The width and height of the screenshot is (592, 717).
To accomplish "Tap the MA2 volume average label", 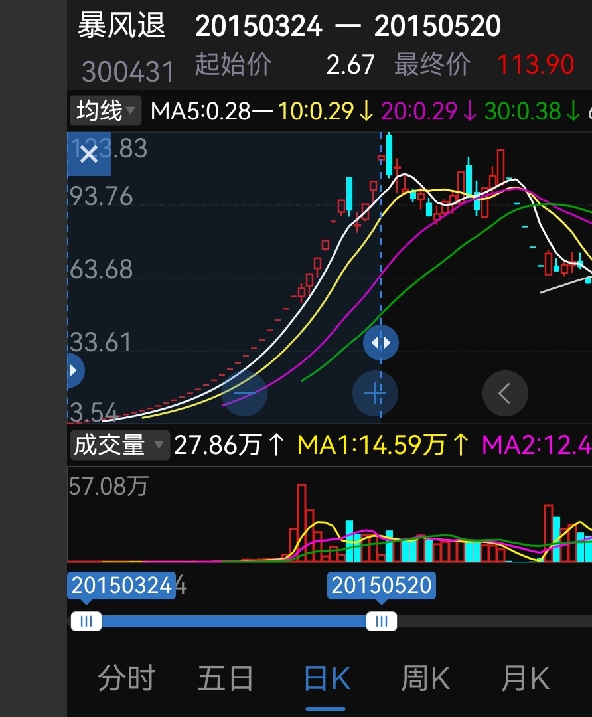I will click(x=537, y=444).
